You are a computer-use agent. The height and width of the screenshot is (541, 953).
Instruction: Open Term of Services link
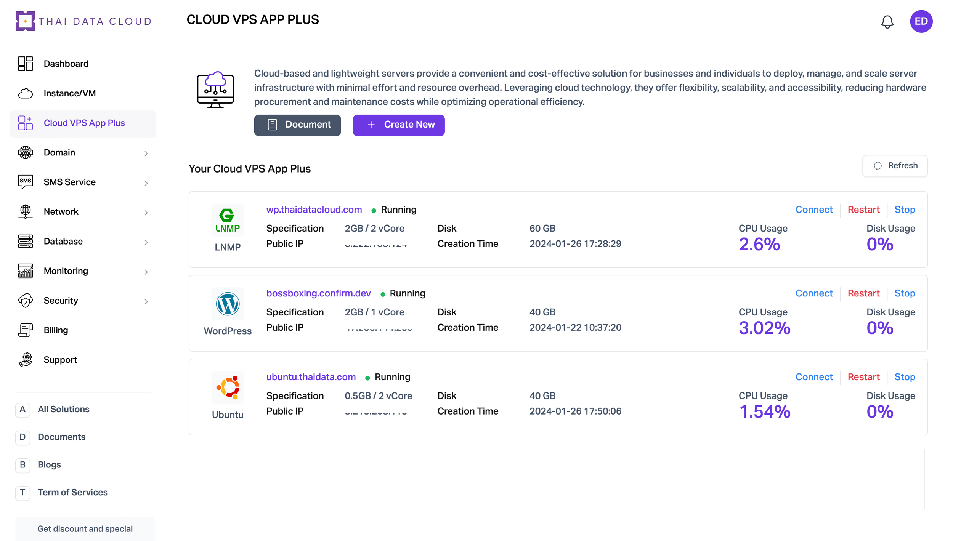72,492
